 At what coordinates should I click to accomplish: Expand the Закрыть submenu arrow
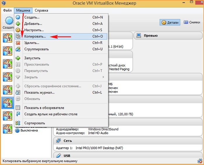[x=103, y=77]
